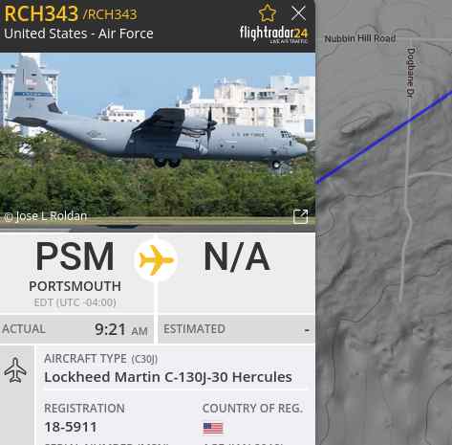
Task: Click registration number 18-5911
Action: pos(71,427)
